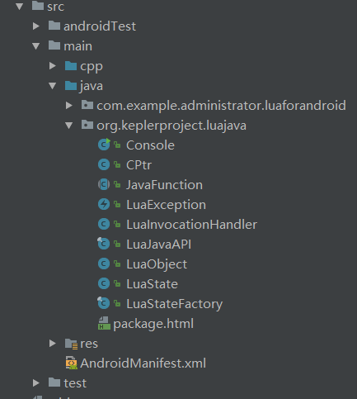The image size is (357, 399).
Task: Click the com.example.administrator.luaforandroid package icon
Action: [x=87, y=105]
